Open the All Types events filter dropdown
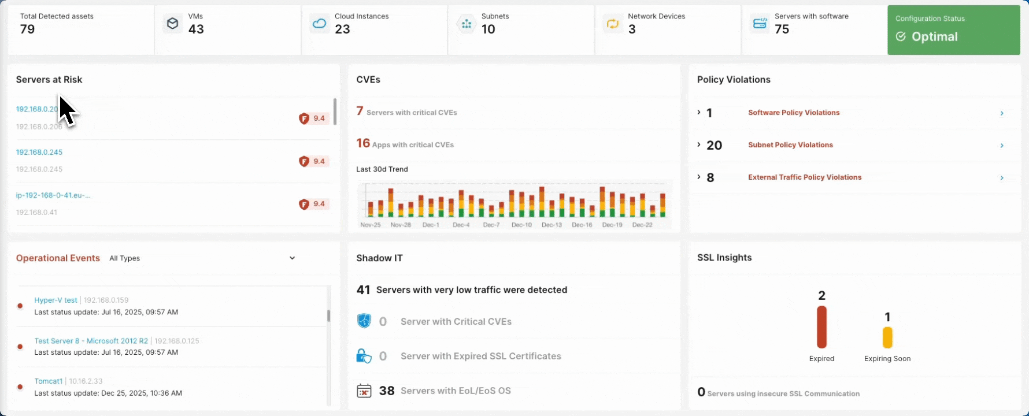This screenshot has height=416, width=1029. click(x=292, y=258)
